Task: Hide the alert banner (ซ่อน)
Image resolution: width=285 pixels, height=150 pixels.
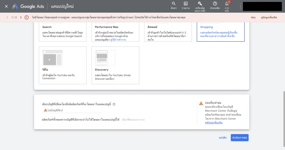Action: [x=253, y=17]
